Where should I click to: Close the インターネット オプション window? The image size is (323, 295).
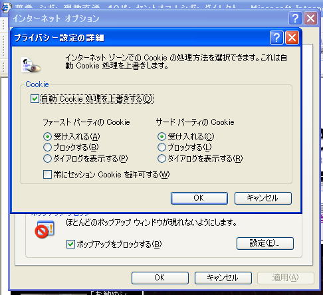point(311,19)
